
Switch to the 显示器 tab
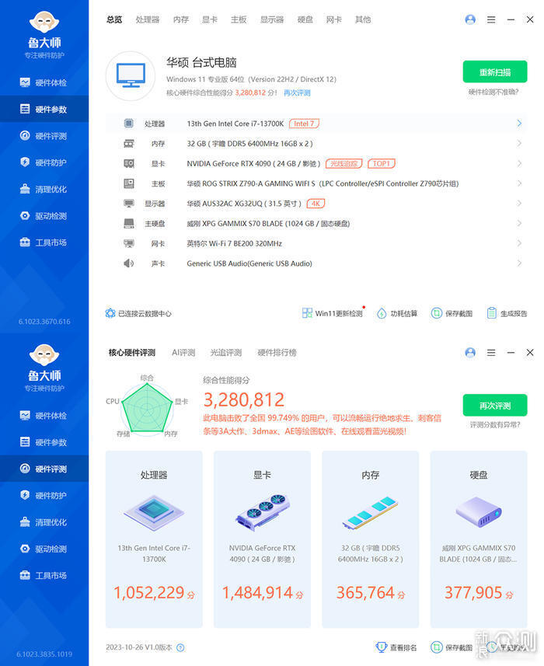pyautogui.click(x=272, y=19)
